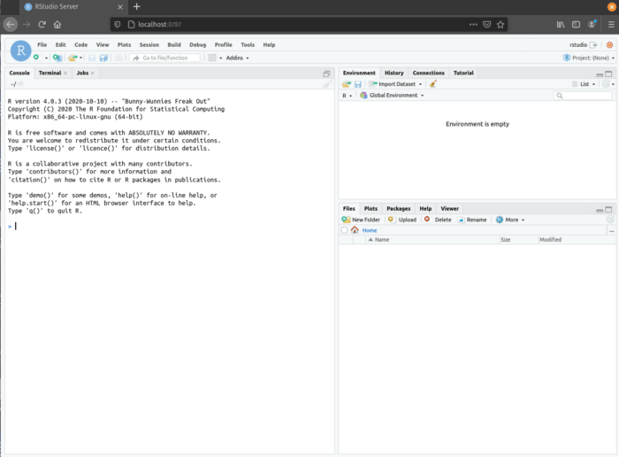Click the Delete button

(438, 220)
